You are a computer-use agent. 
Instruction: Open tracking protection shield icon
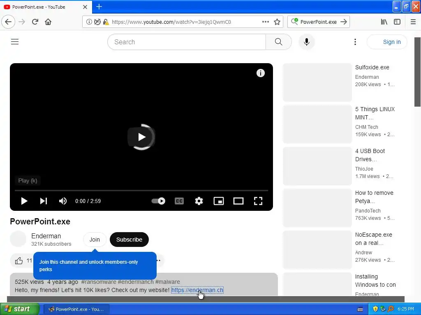[97, 22]
